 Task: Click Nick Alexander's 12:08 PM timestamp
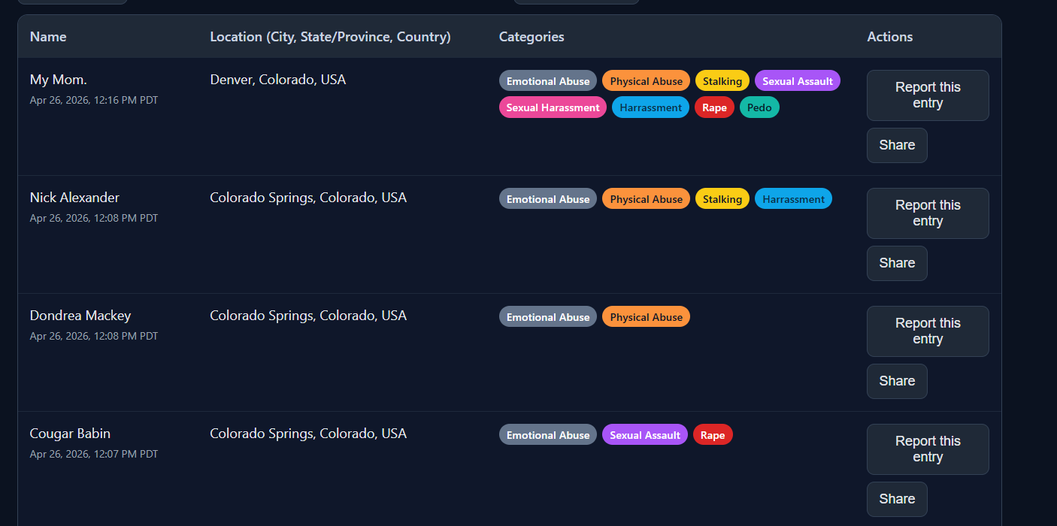(94, 218)
